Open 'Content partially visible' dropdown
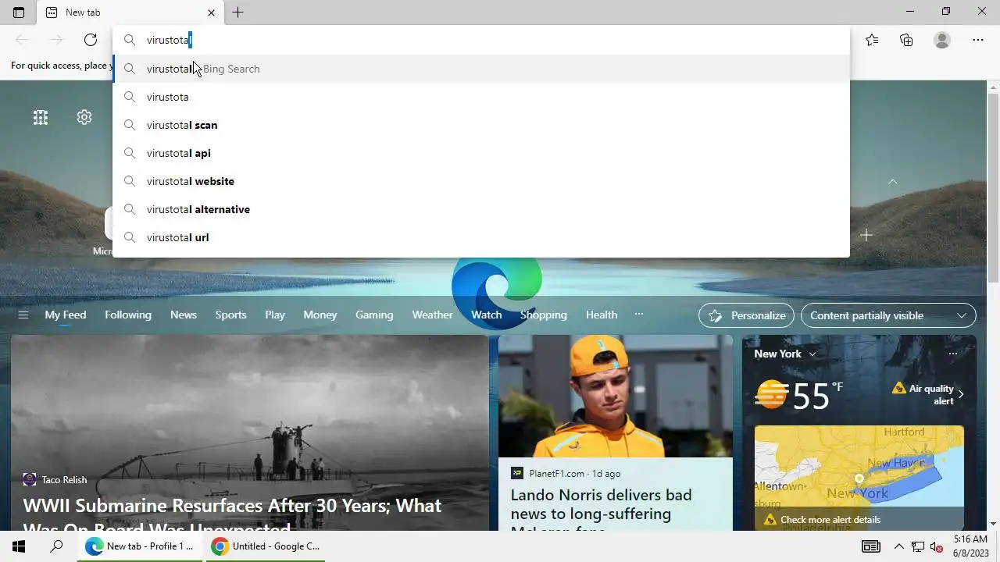This screenshot has width=1000, height=562. pyautogui.click(x=888, y=315)
